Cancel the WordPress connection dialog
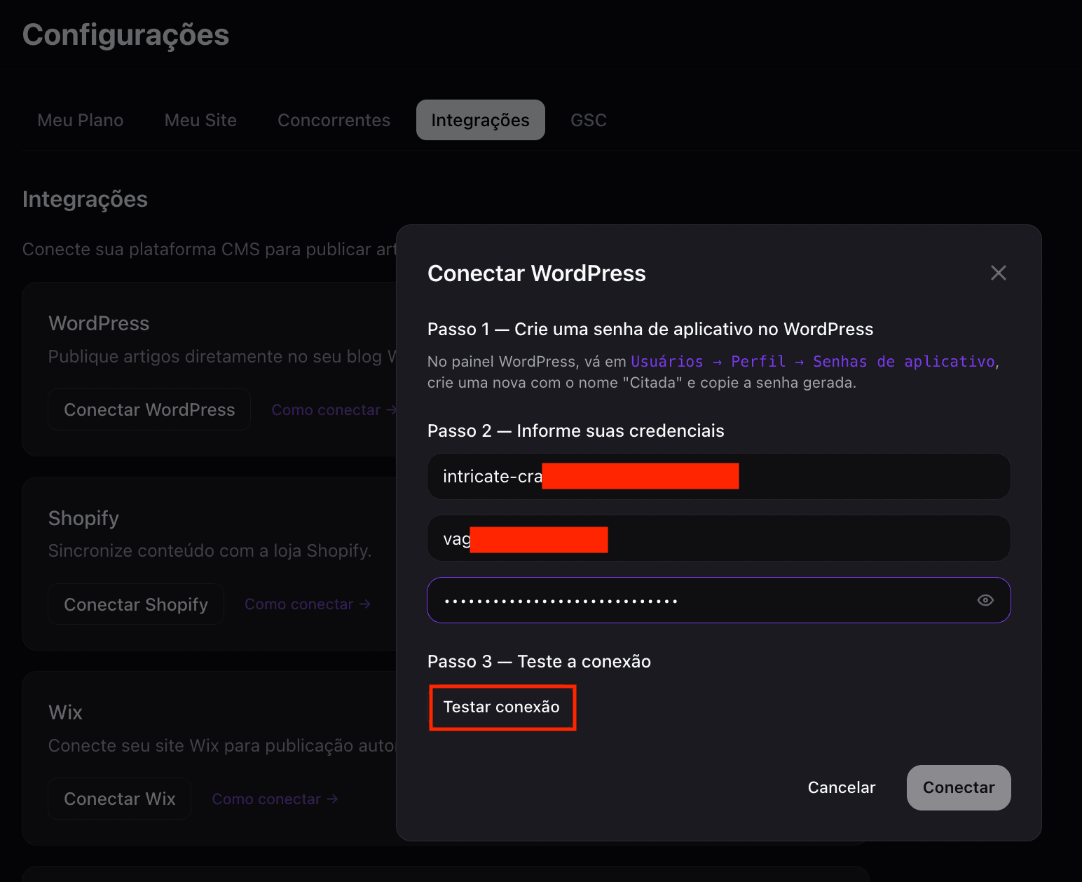 coord(842,787)
